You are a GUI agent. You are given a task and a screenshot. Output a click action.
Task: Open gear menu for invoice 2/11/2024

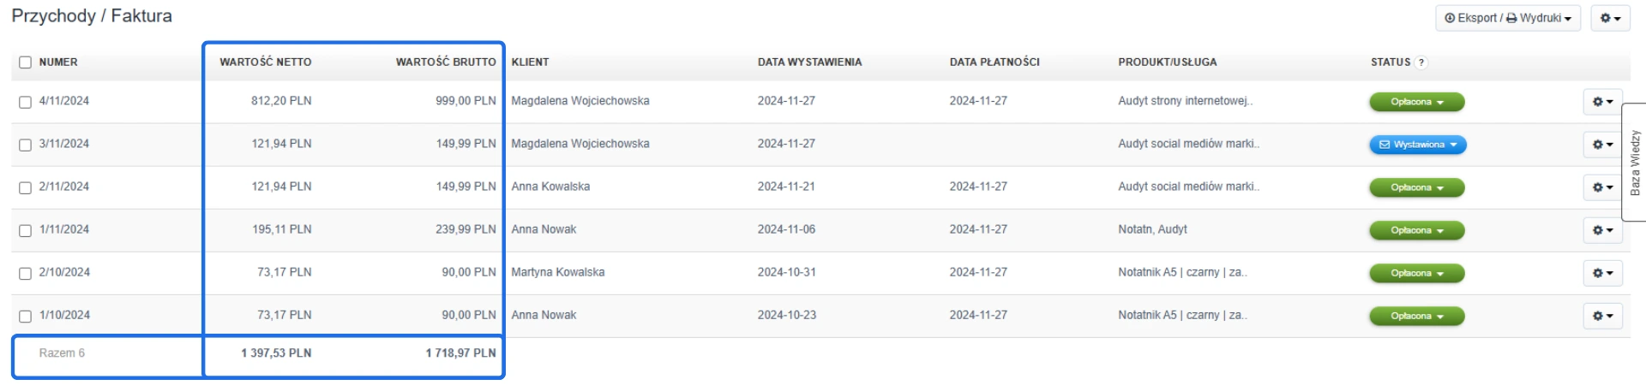tap(1602, 187)
